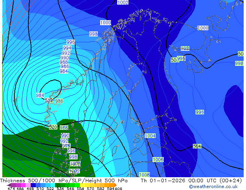Click the '986' label beside the 512 label
Image resolution: width=246 pixels, height=190 pixels.
pos(59,101)
